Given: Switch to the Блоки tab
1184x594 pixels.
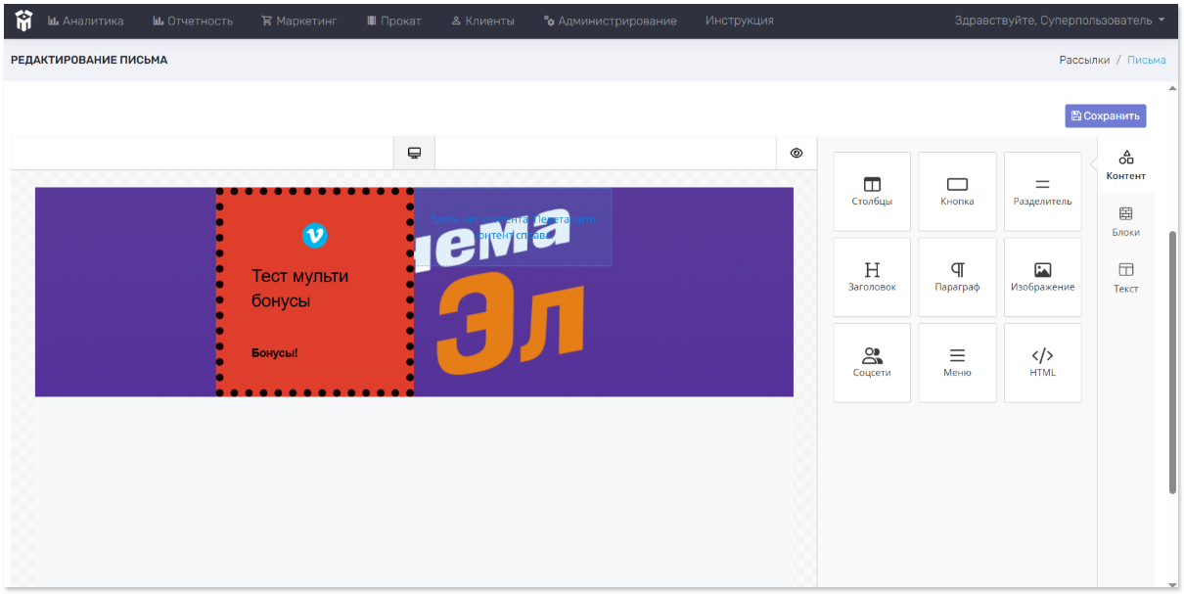Looking at the screenshot, I should click(1125, 222).
